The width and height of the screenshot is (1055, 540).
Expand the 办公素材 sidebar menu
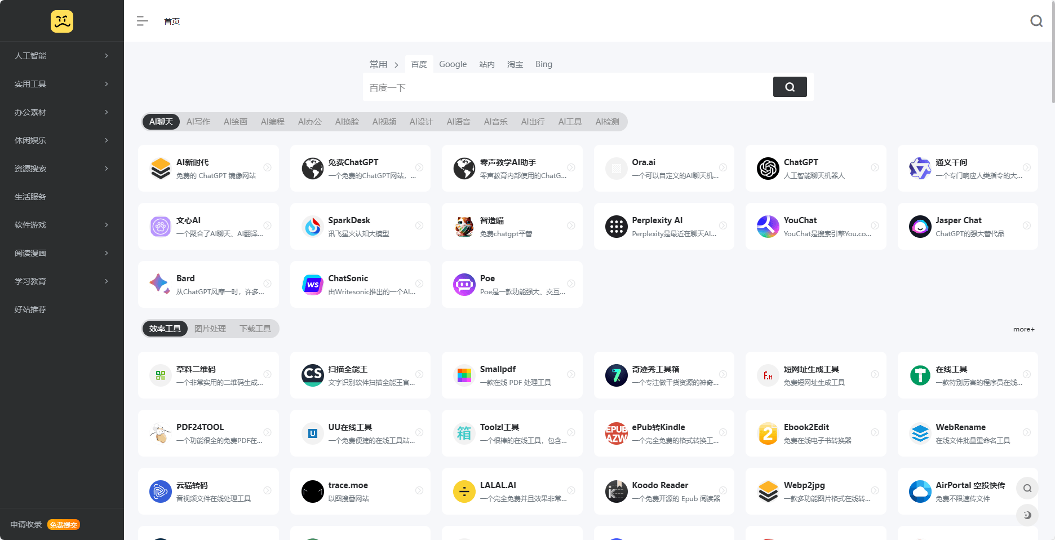62,112
